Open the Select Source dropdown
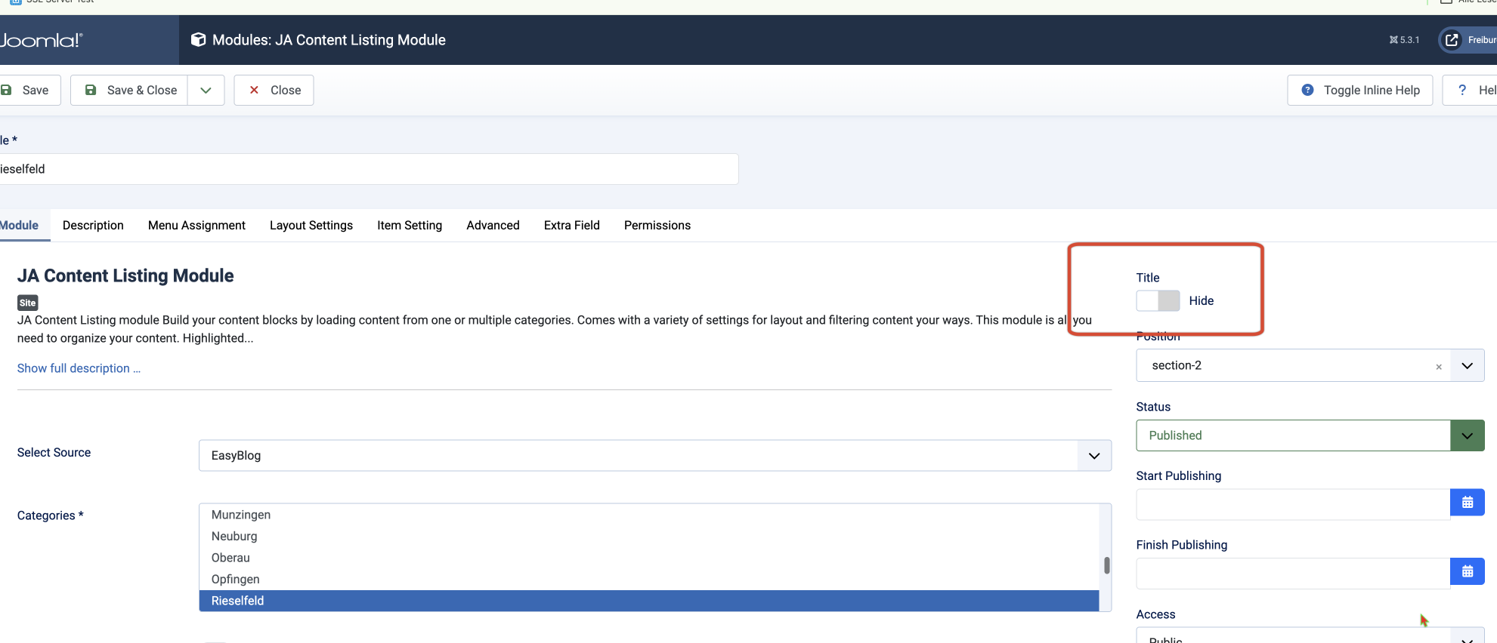Screen dimensions: 1497x643 coord(655,456)
